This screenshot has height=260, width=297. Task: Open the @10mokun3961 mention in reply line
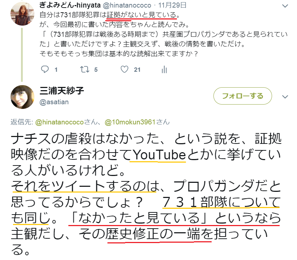[130, 122]
